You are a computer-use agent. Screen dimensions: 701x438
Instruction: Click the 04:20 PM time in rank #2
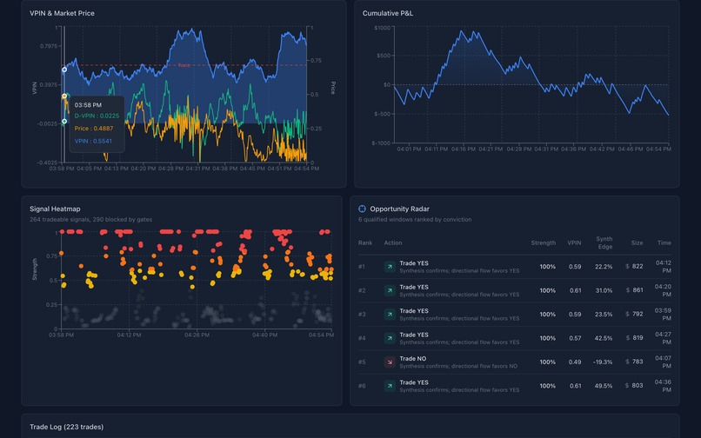(x=663, y=290)
